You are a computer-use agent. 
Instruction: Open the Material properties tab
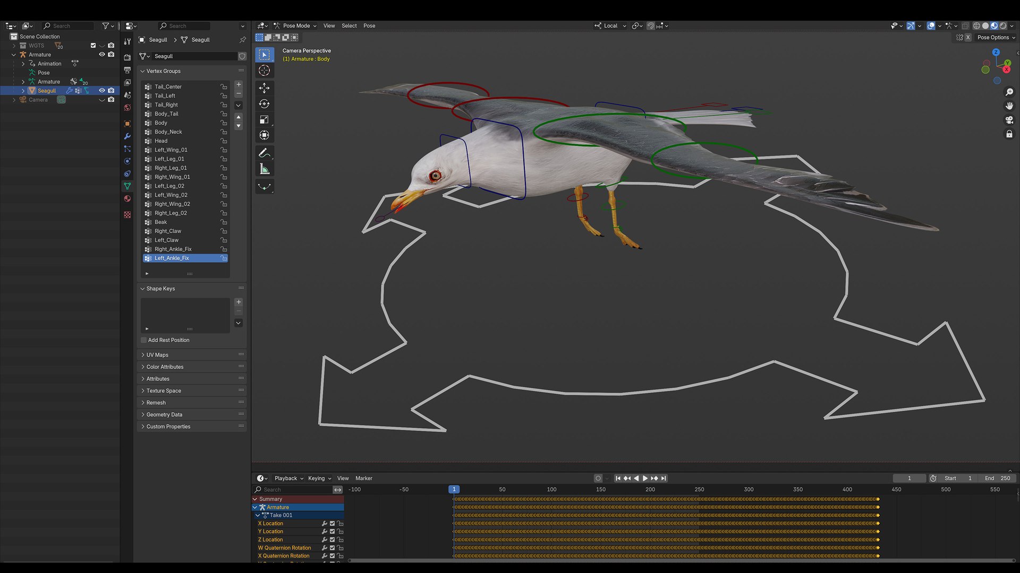[127, 198]
